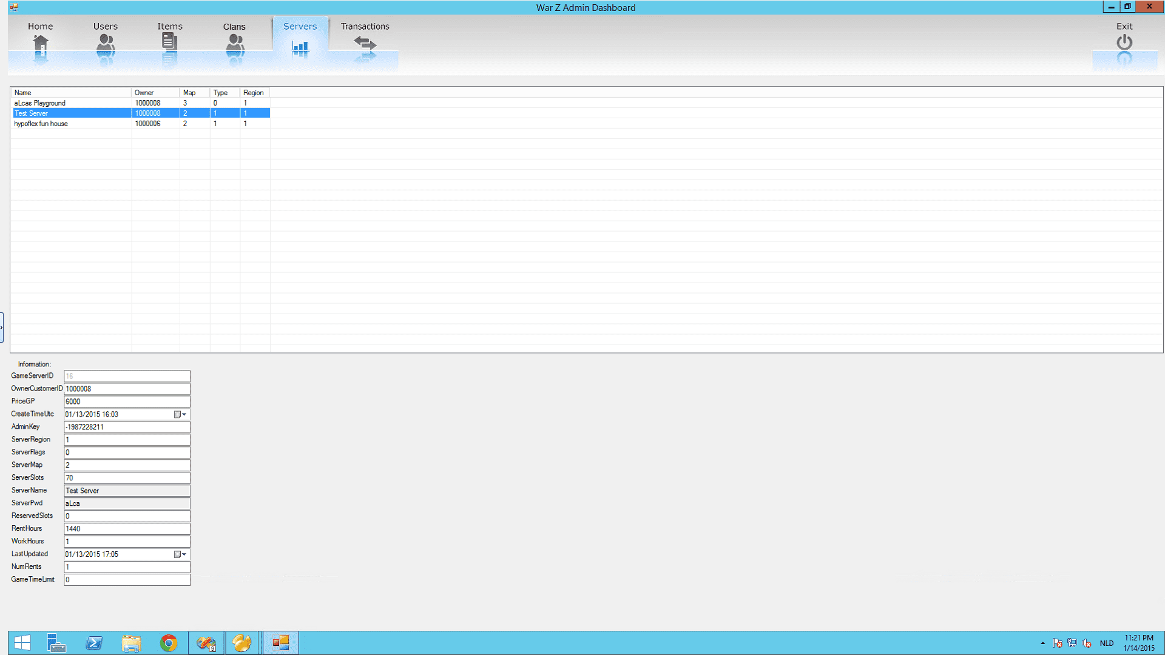Screen dimensions: 1165x655
Task: Open the Clans section icon
Action: (x=235, y=42)
